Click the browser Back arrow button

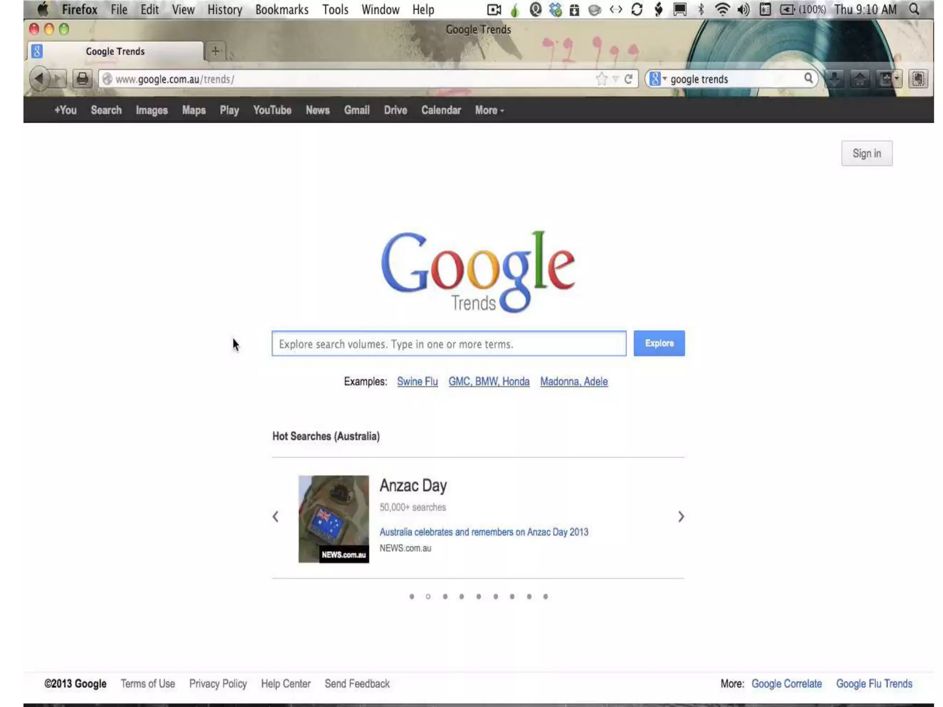point(39,79)
